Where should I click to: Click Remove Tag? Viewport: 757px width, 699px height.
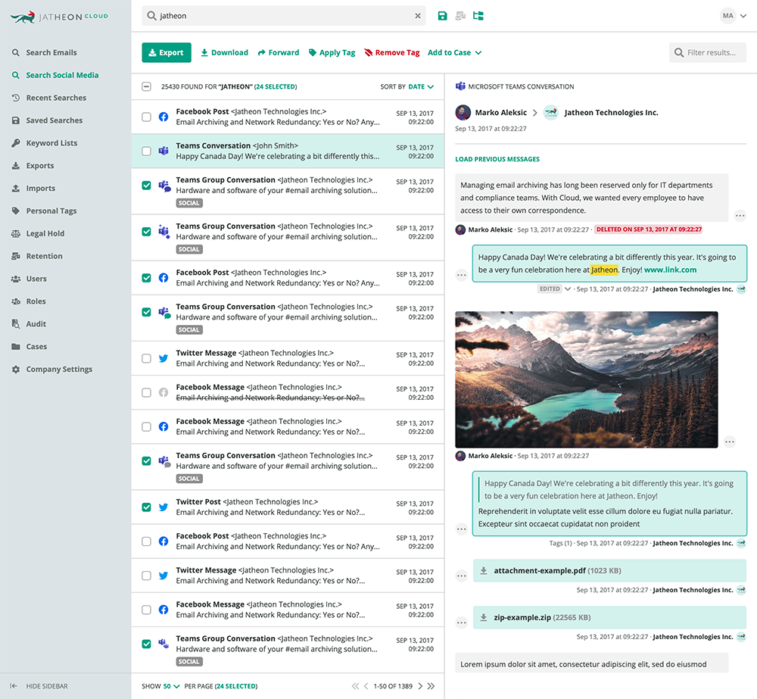click(392, 53)
